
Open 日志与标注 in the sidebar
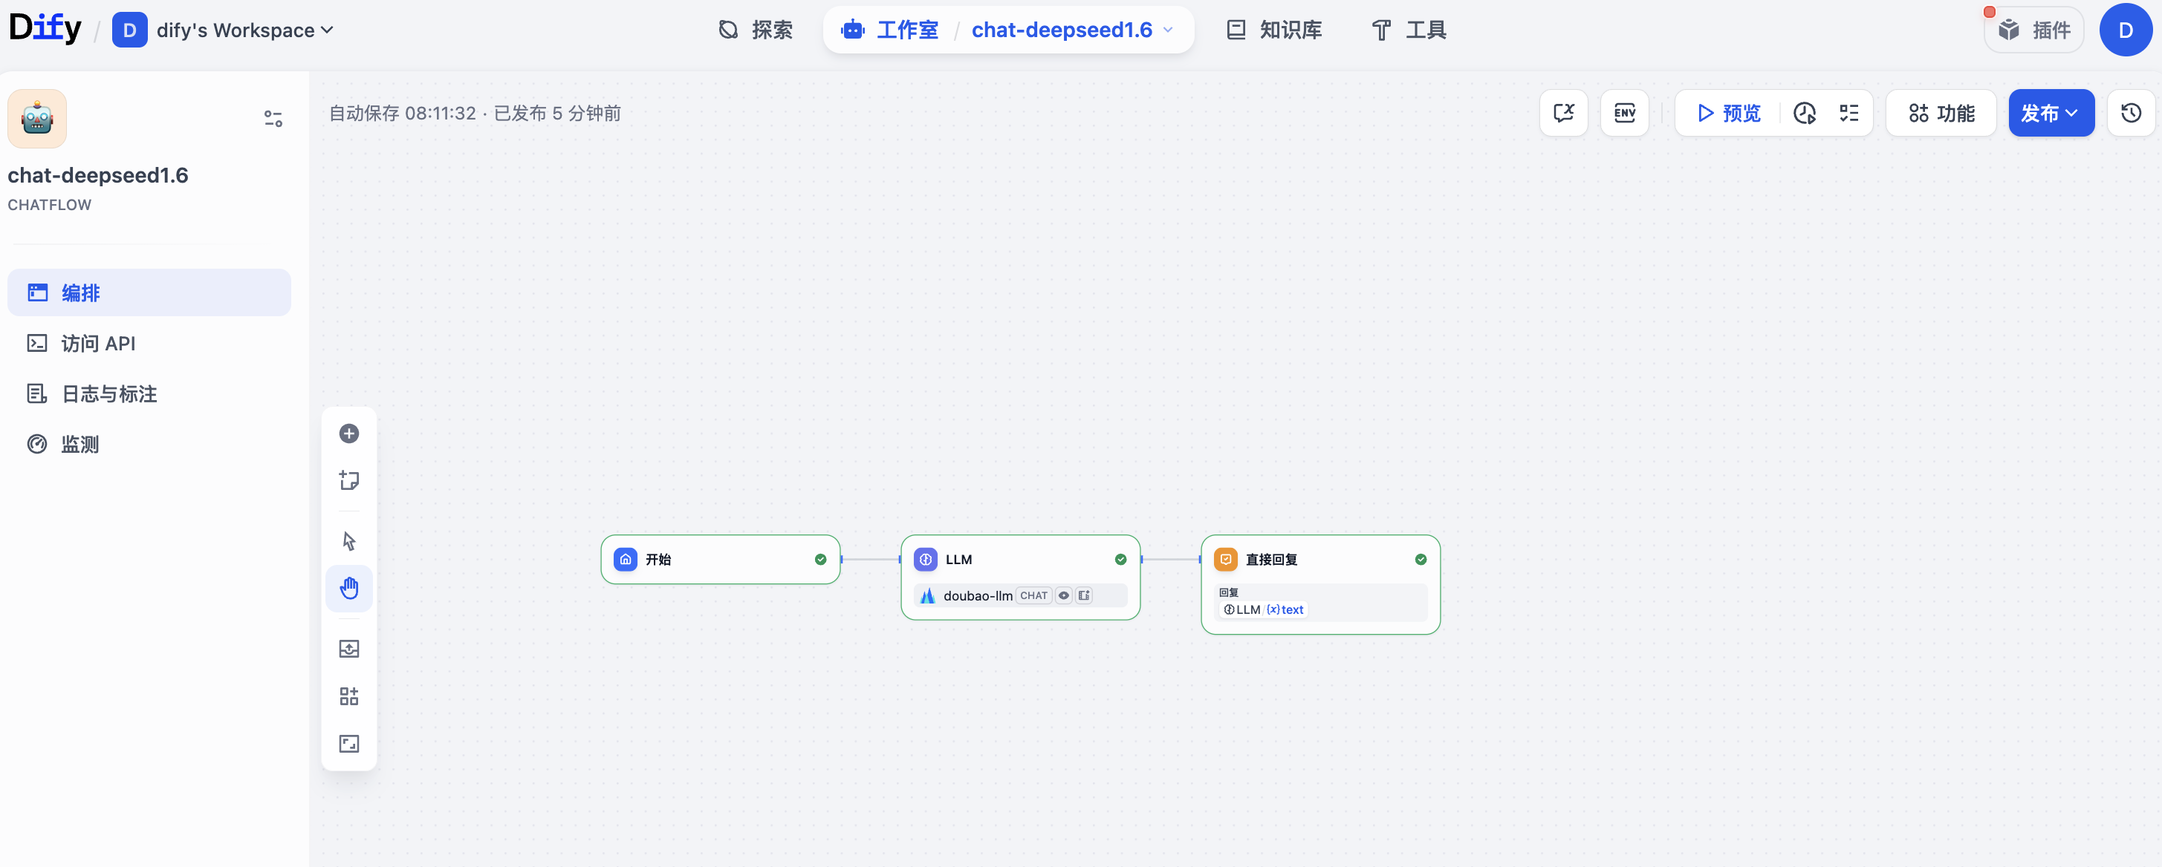(x=109, y=394)
